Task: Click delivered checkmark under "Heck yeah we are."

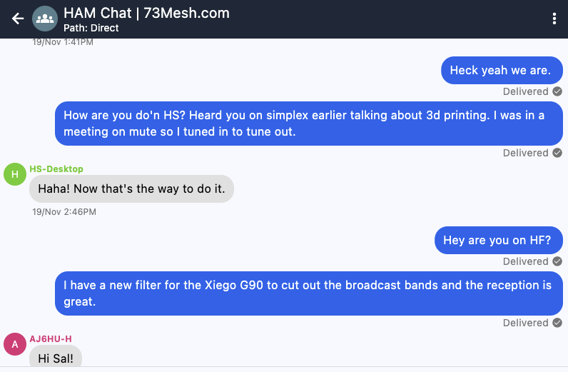Action: pos(557,91)
